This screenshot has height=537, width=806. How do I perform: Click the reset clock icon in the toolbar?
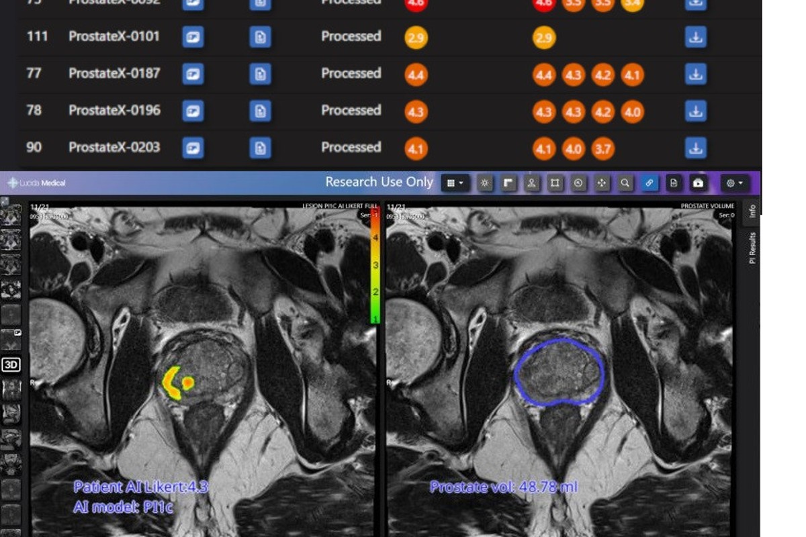[578, 181]
